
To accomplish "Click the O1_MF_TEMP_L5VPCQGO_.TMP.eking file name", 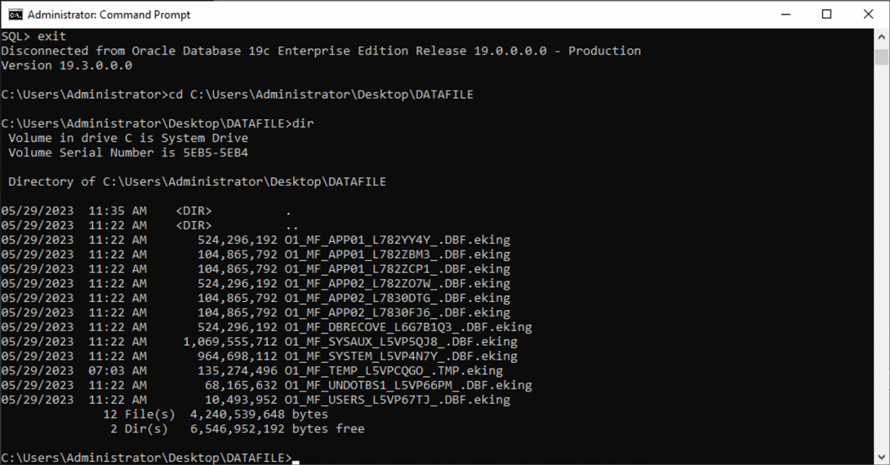I will point(393,371).
